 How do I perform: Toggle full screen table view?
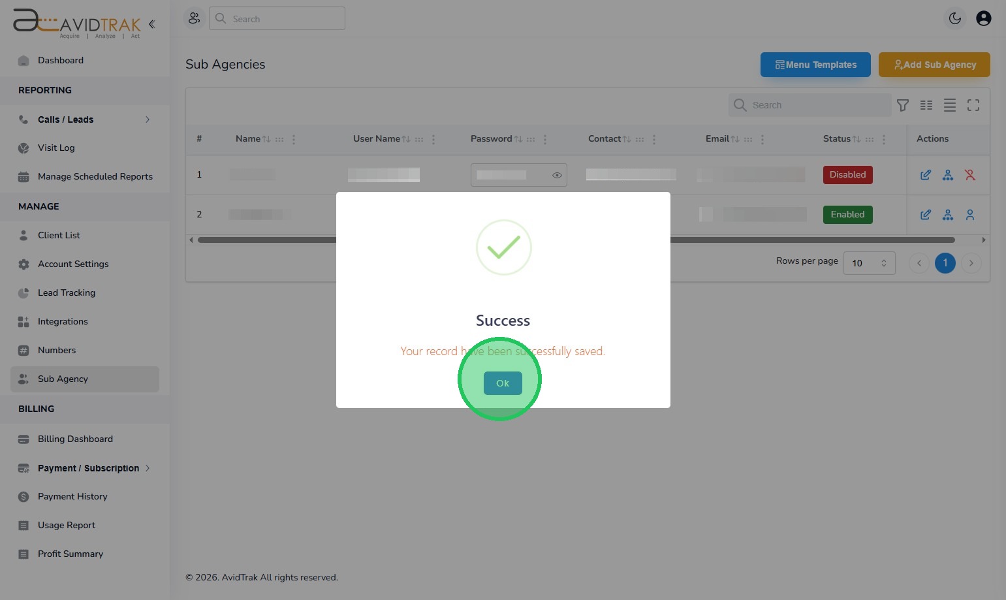[x=973, y=105]
